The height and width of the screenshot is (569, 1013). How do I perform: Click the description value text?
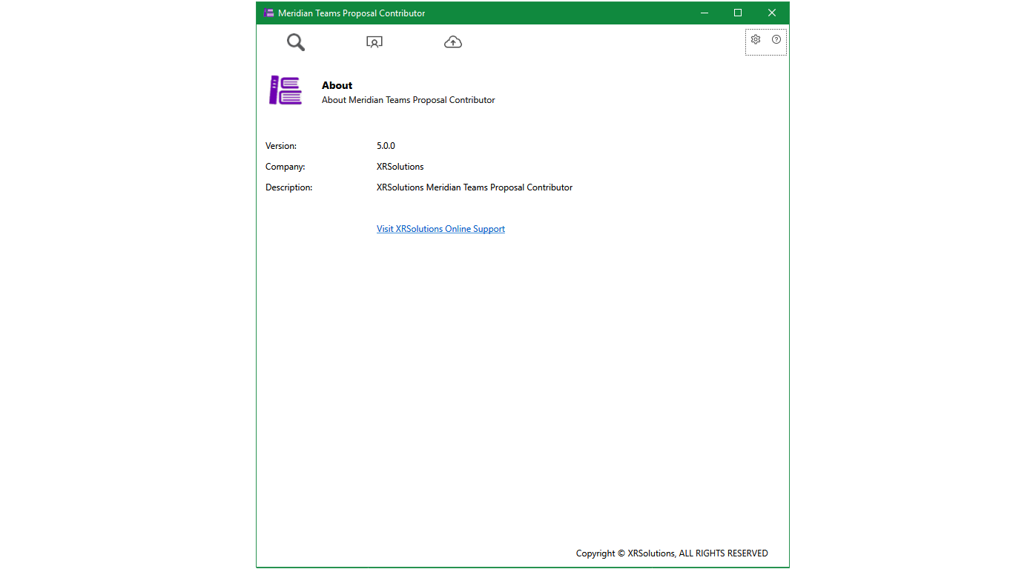point(475,187)
